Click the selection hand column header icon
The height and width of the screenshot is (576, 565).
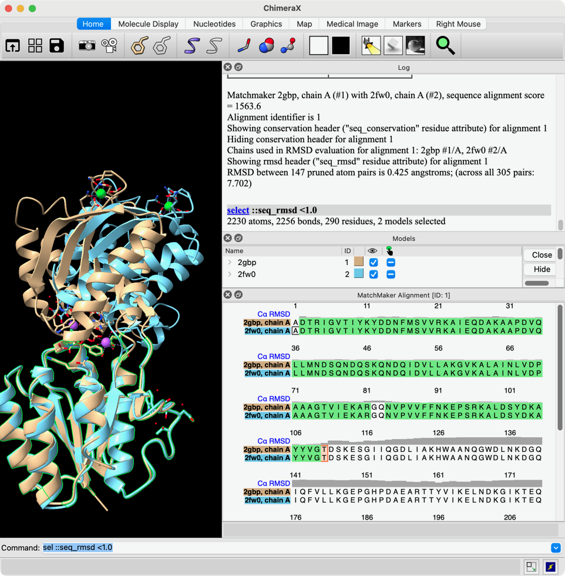(x=389, y=251)
